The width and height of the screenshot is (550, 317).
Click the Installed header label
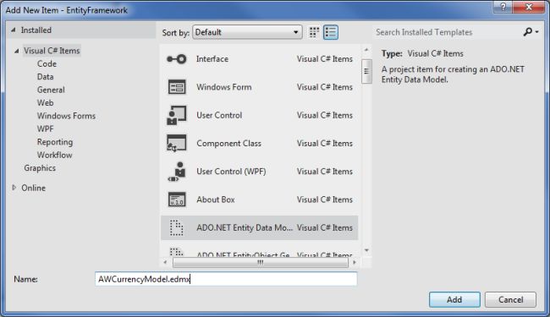coord(36,30)
